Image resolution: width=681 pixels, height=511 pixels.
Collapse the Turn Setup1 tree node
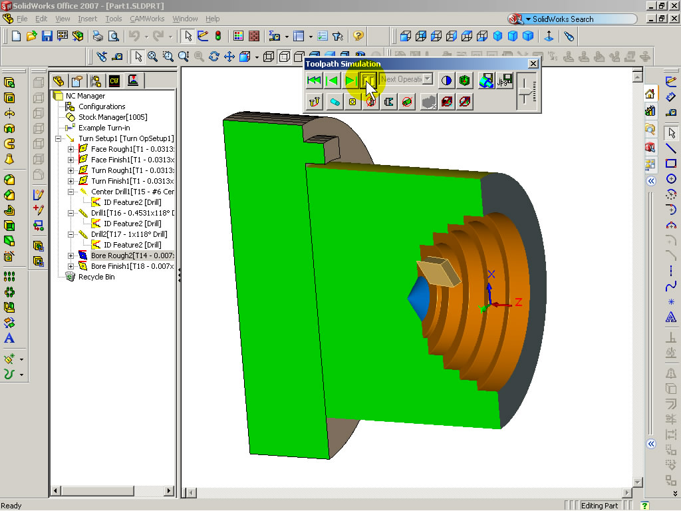tap(59, 138)
